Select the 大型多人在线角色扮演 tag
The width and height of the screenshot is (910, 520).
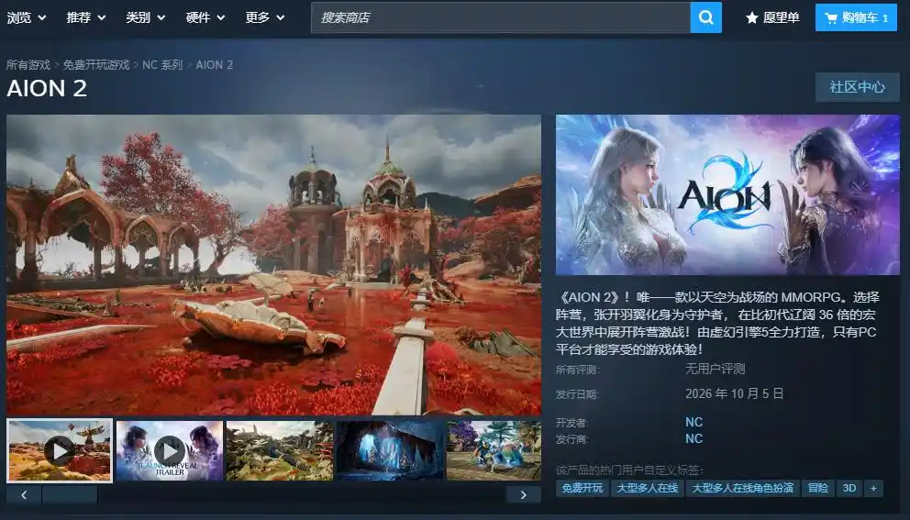click(x=742, y=488)
